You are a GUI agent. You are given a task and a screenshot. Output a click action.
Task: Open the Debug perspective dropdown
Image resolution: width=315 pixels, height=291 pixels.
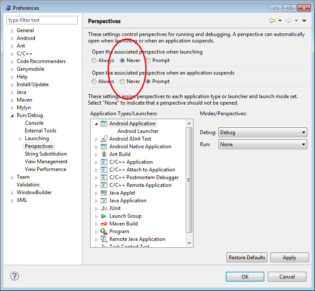click(263, 132)
